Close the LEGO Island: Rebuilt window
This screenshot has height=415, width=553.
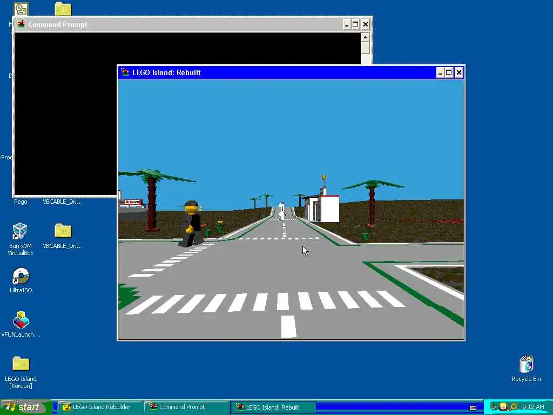[458, 73]
